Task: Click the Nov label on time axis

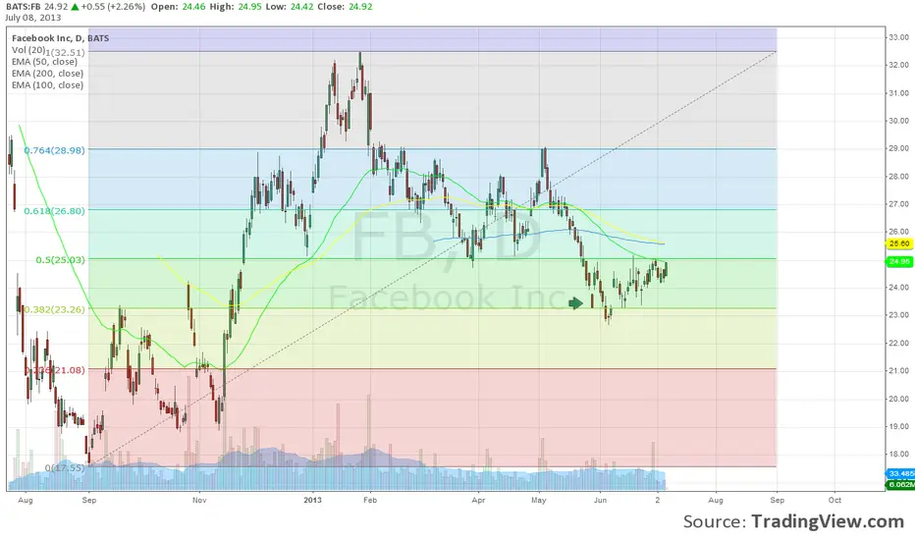Action: click(x=199, y=501)
